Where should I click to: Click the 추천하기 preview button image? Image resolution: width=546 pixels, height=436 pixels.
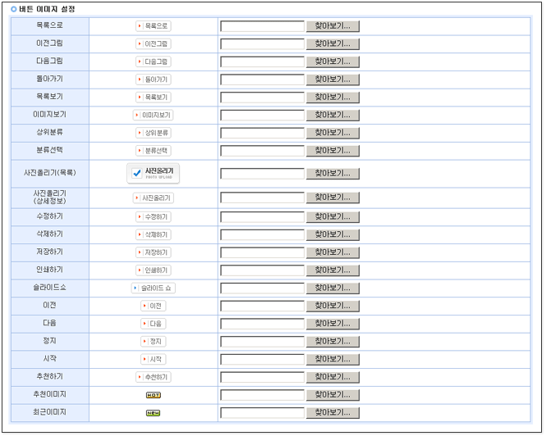point(153,377)
